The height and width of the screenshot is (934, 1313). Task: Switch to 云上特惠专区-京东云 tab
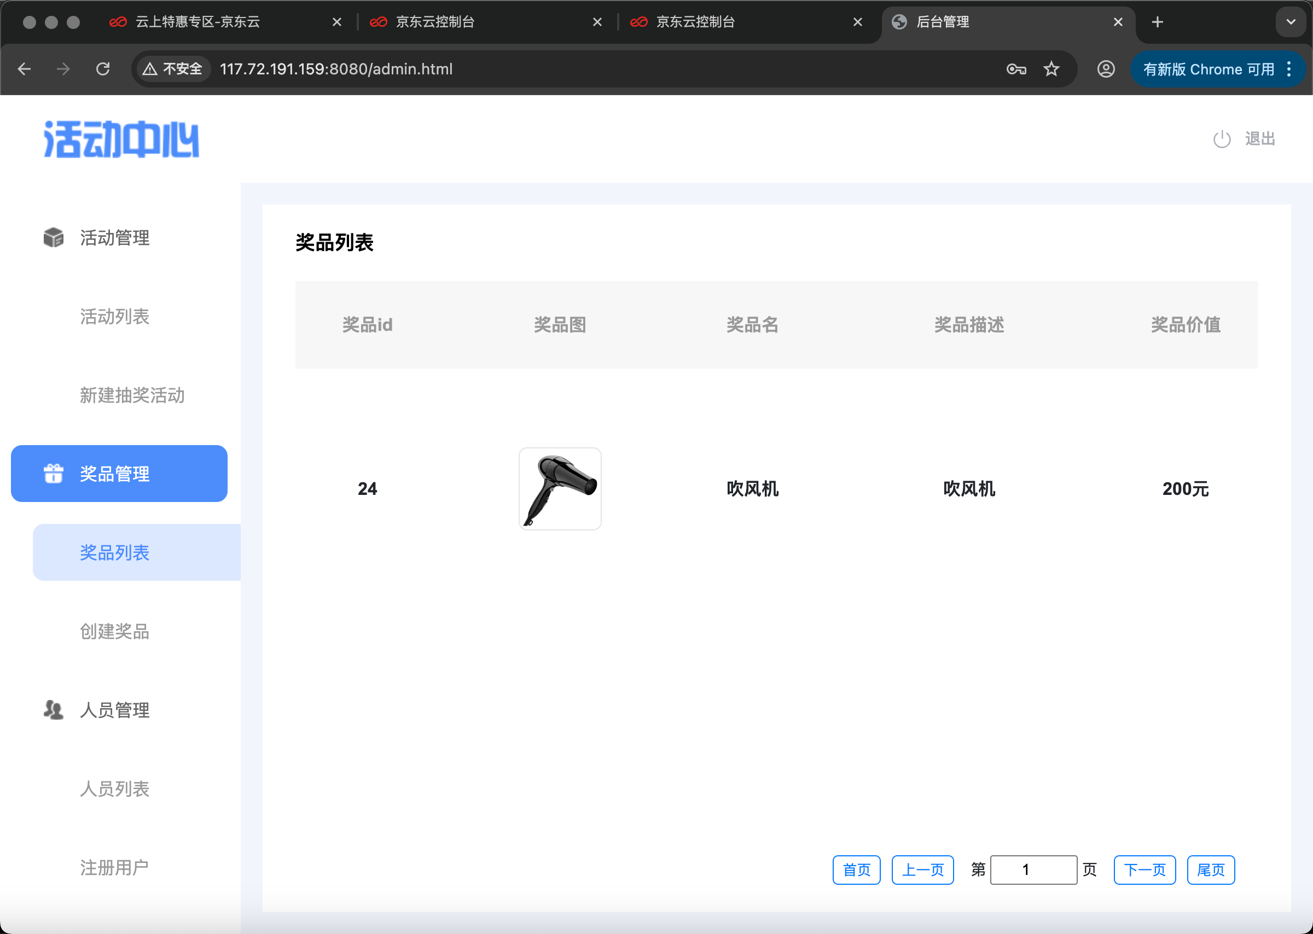point(197,22)
